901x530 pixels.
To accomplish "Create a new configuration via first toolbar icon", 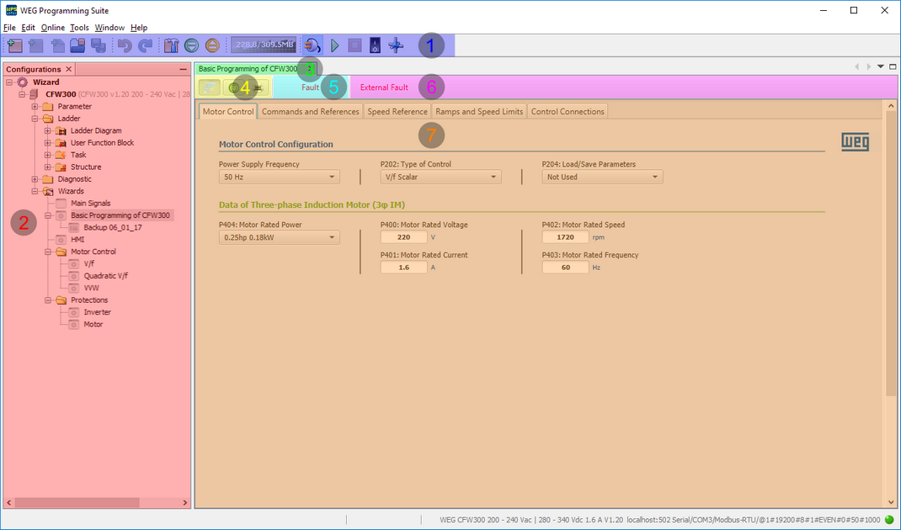I will [x=13, y=45].
